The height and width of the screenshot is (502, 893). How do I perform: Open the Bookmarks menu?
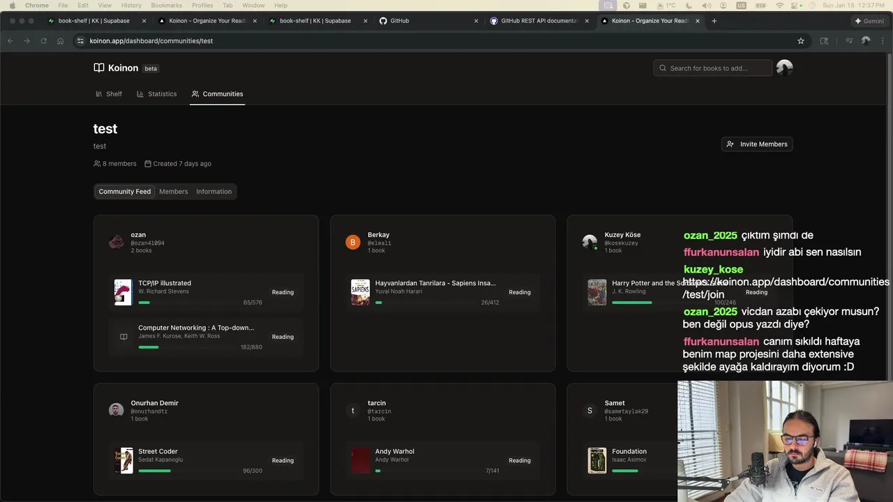[167, 5]
